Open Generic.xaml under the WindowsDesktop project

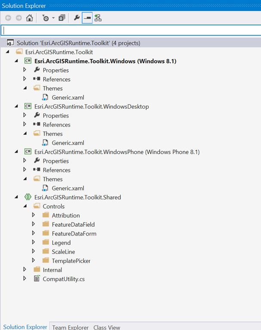click(68, 143)
